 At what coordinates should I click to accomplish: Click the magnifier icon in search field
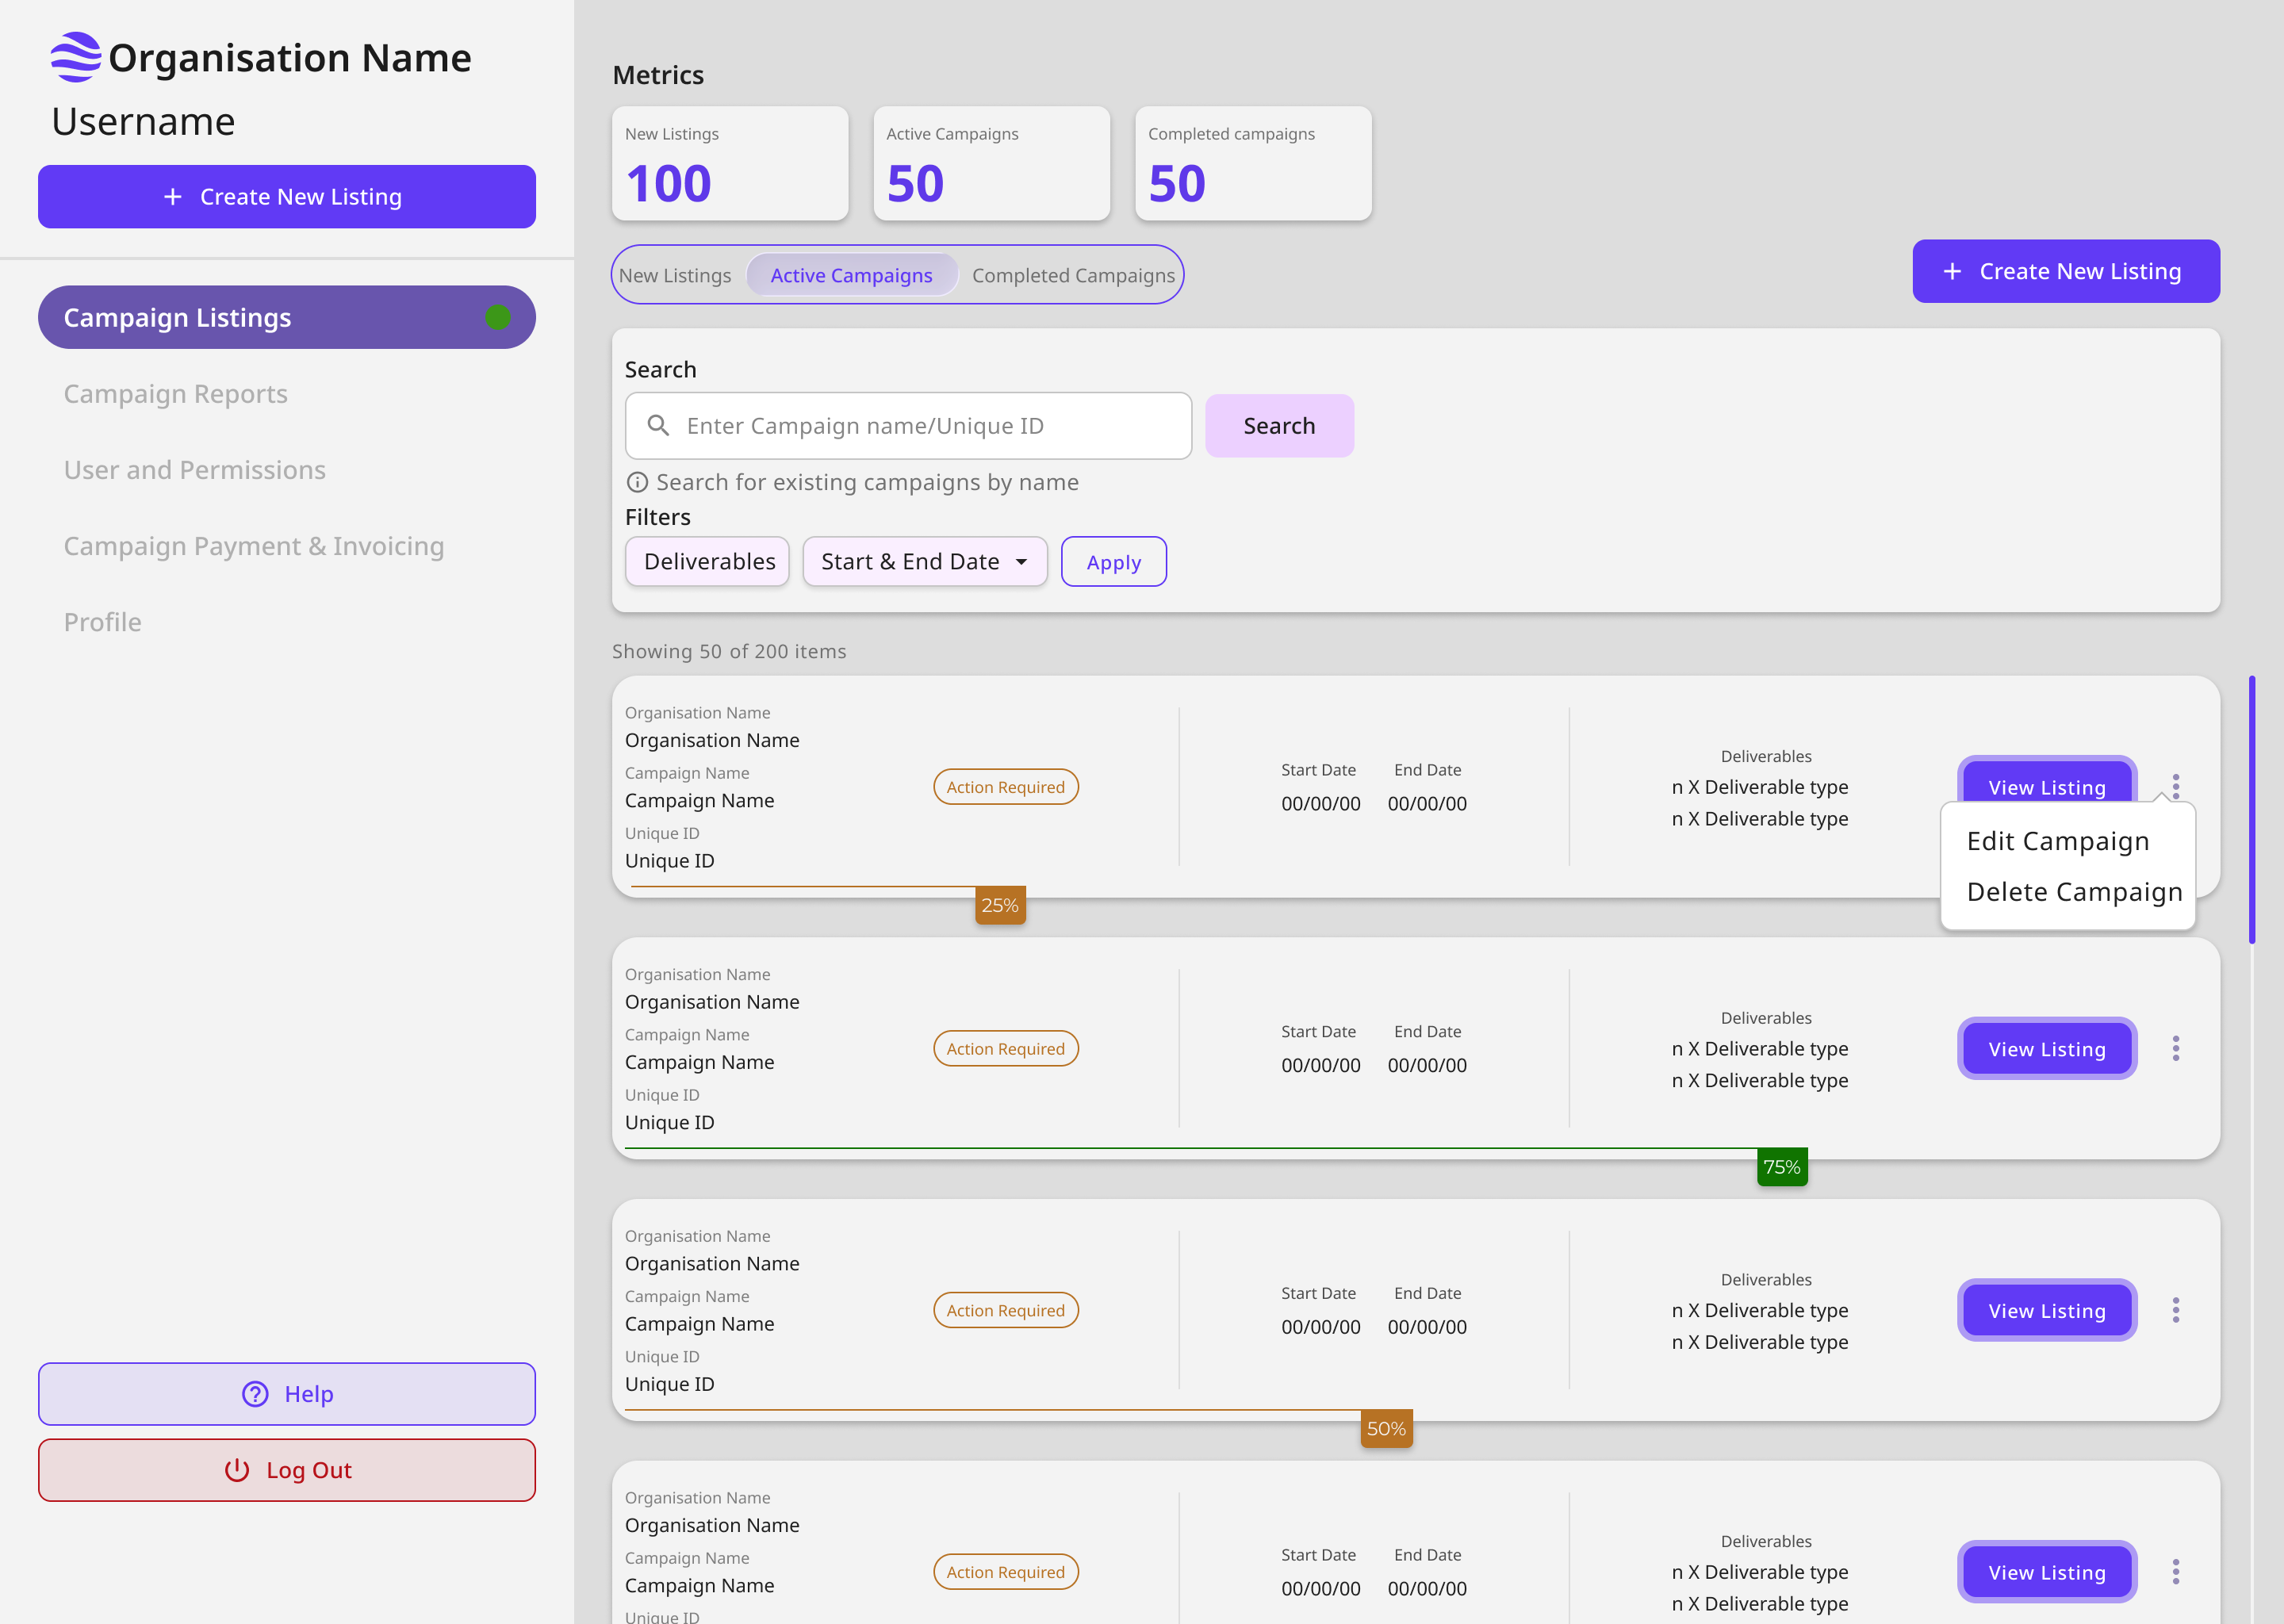(658, 426)
